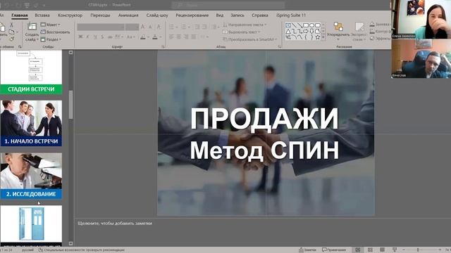Open the font name combo box
Image resolution: width=451 pixels, height=253 pixels.
click(x=101, y=27)
